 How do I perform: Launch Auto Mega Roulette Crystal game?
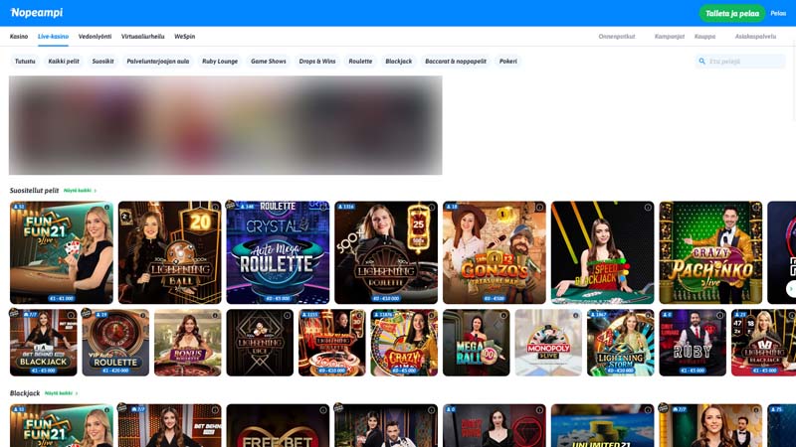pos(278,252)
